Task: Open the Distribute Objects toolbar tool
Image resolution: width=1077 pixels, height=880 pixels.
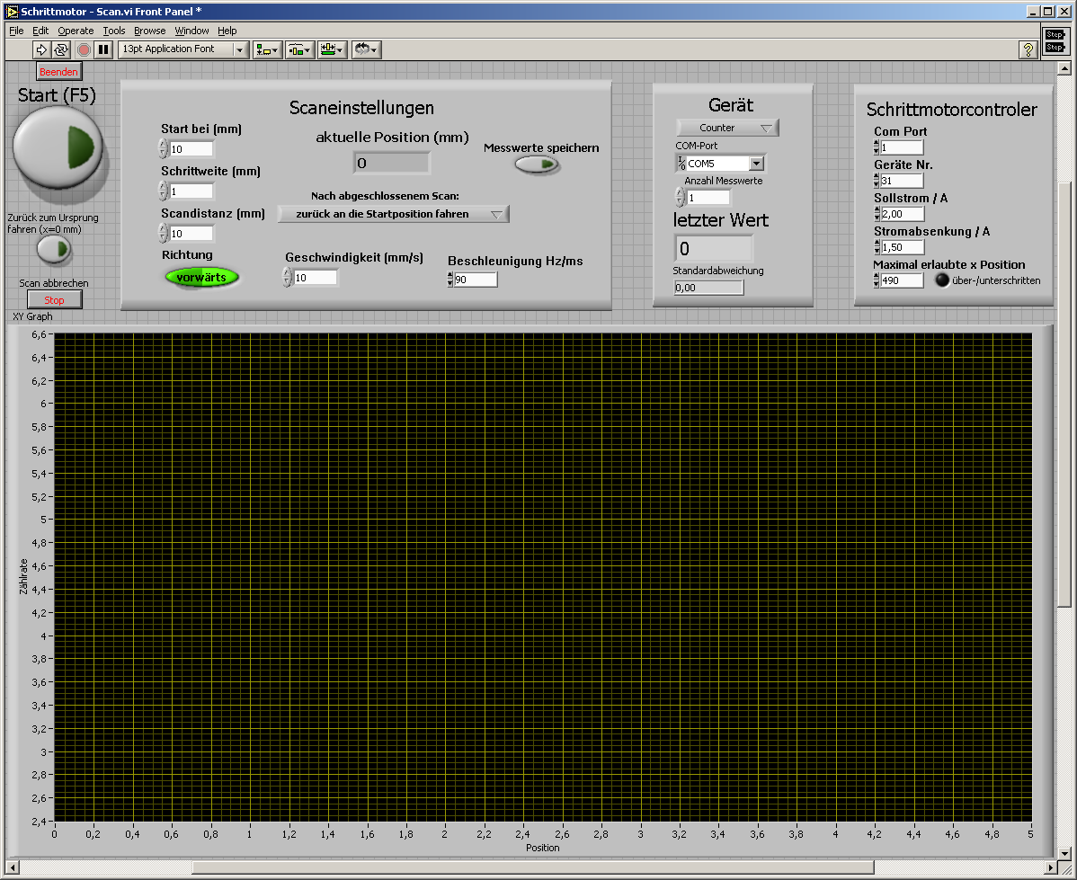Action: pyautogui.click(x=299, y=49)
